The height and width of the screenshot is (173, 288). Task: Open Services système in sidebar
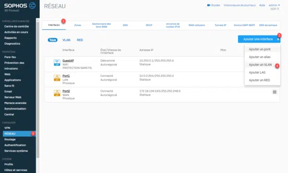(16, 151)
